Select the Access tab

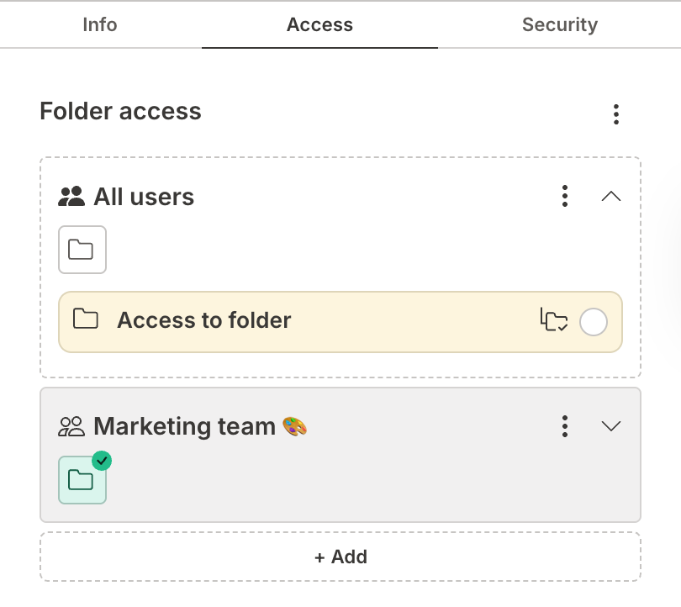tap(319, 24)
